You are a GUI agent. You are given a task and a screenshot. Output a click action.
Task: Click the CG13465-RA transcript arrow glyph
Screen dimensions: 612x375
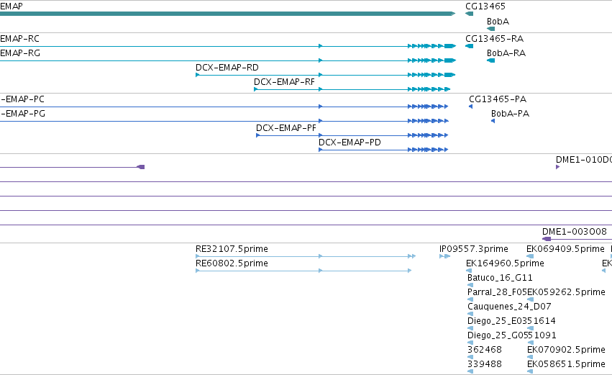[469, 46]
